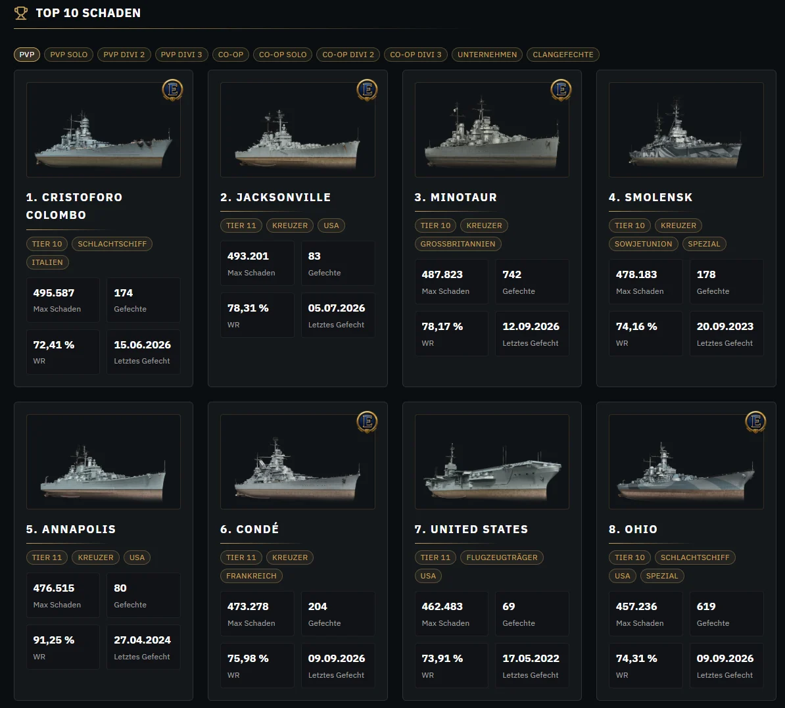Click the TIER 11 tag on Jacksonville
785x708 pixels.
tap(241, 225)
